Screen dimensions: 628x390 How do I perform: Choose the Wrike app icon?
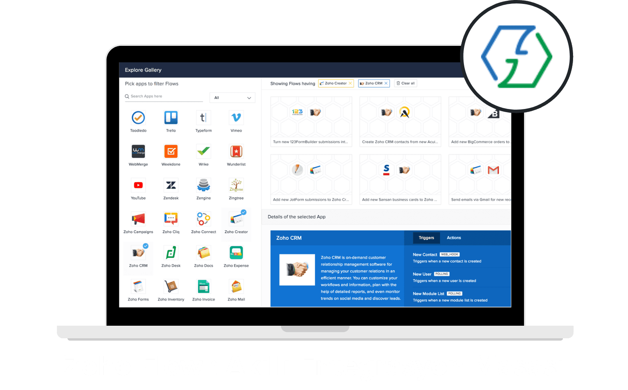tap(203, 151)
